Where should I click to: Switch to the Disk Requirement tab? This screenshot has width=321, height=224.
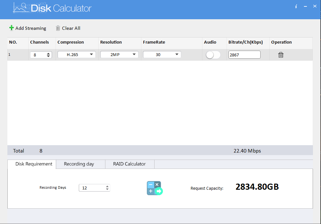pyautogui.click(x=32, y=164)
